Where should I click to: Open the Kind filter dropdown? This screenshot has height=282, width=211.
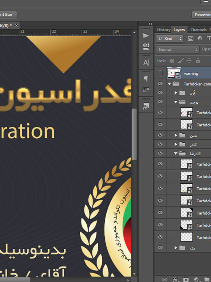point(170,39)
